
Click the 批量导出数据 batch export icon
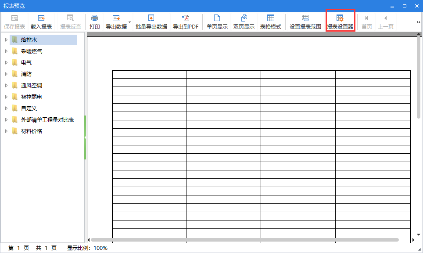tap(151, 22)
